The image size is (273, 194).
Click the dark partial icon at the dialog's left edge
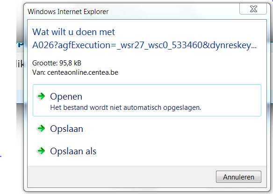point(20,45)
